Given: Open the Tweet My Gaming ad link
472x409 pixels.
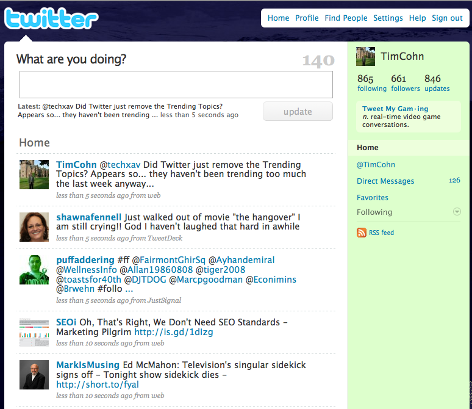Looking at the screenshot, I should (x=395, y=109).
